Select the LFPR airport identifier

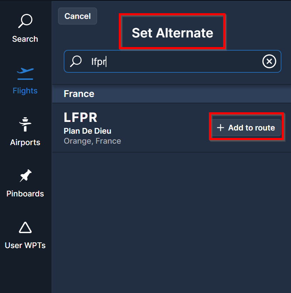coord(80,118)
